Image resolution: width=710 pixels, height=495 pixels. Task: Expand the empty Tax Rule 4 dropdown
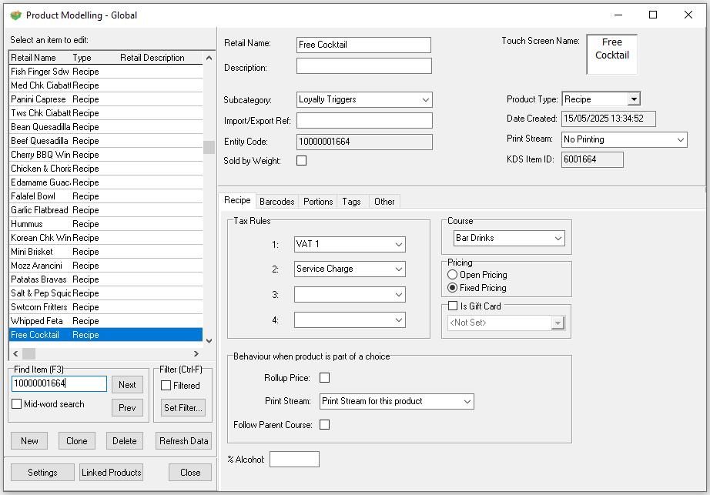pos(350,320)
